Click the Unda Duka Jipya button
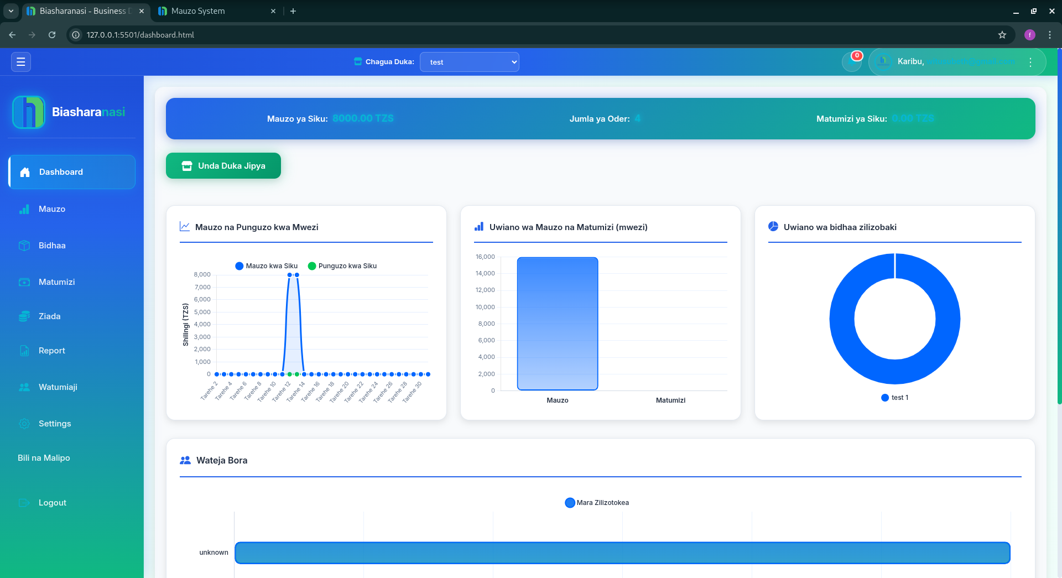 coord(223,166)
